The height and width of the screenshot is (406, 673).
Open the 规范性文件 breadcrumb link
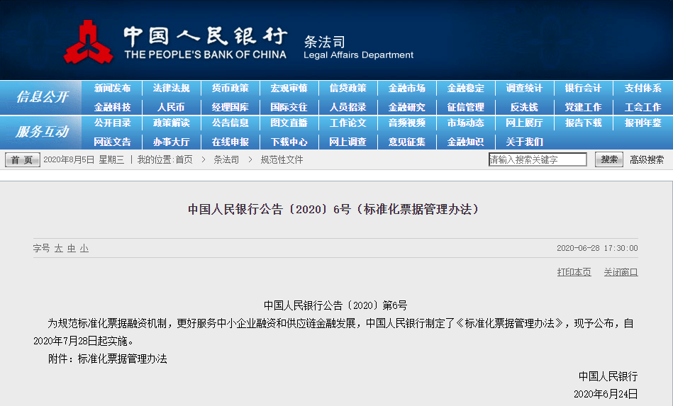pos(282,160)
